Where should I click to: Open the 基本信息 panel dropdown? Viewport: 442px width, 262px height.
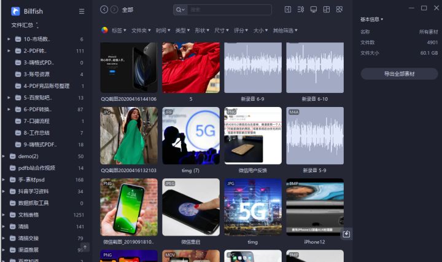(x=371, y=19)
